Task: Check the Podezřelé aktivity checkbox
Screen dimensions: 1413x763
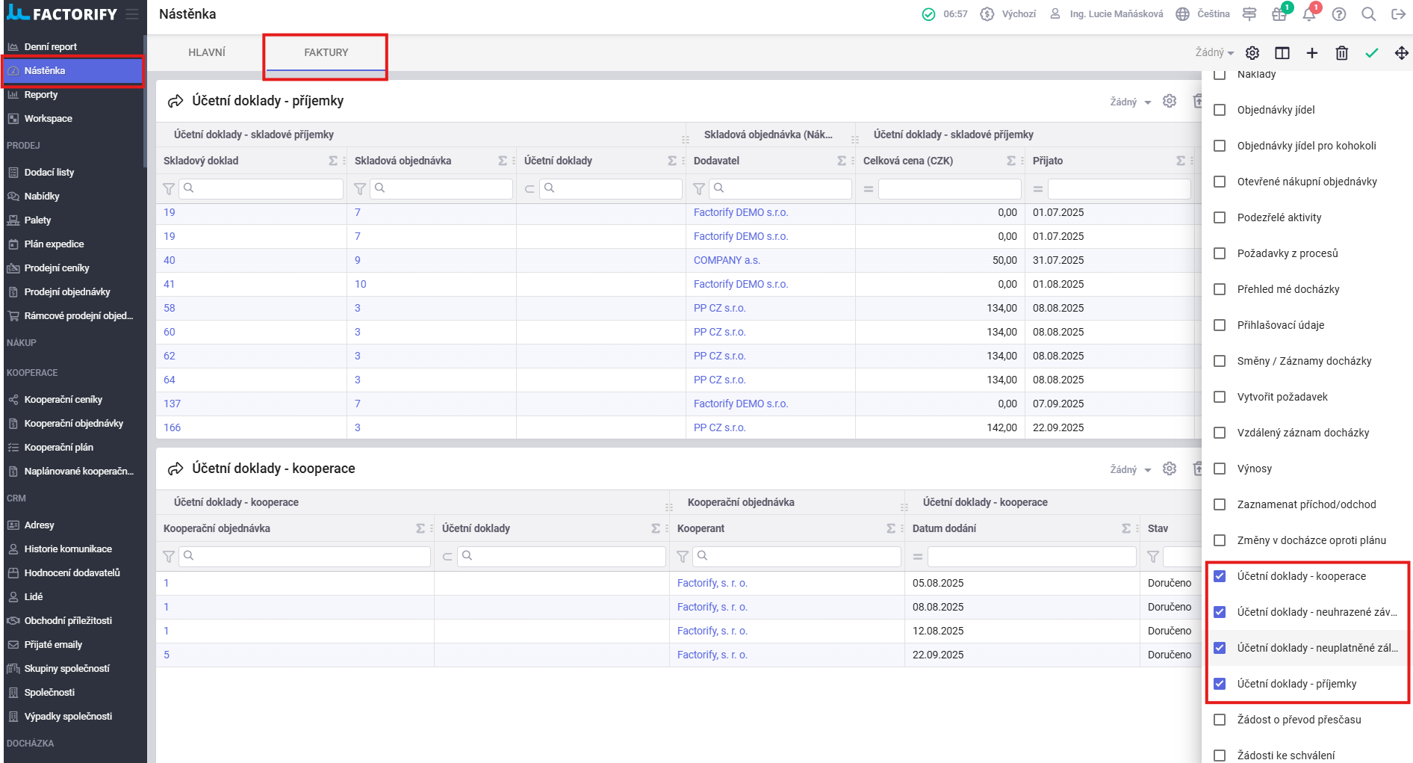Action: click(x=1220, y=217)
